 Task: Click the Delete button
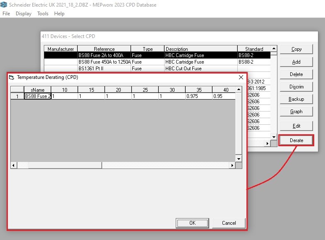296,74
